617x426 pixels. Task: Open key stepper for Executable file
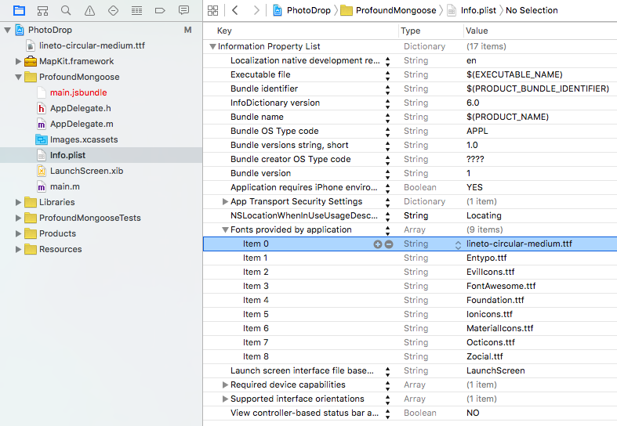[x=387, y=75]
